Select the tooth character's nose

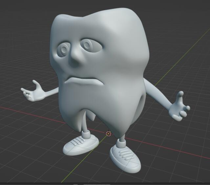coord(77,58)
